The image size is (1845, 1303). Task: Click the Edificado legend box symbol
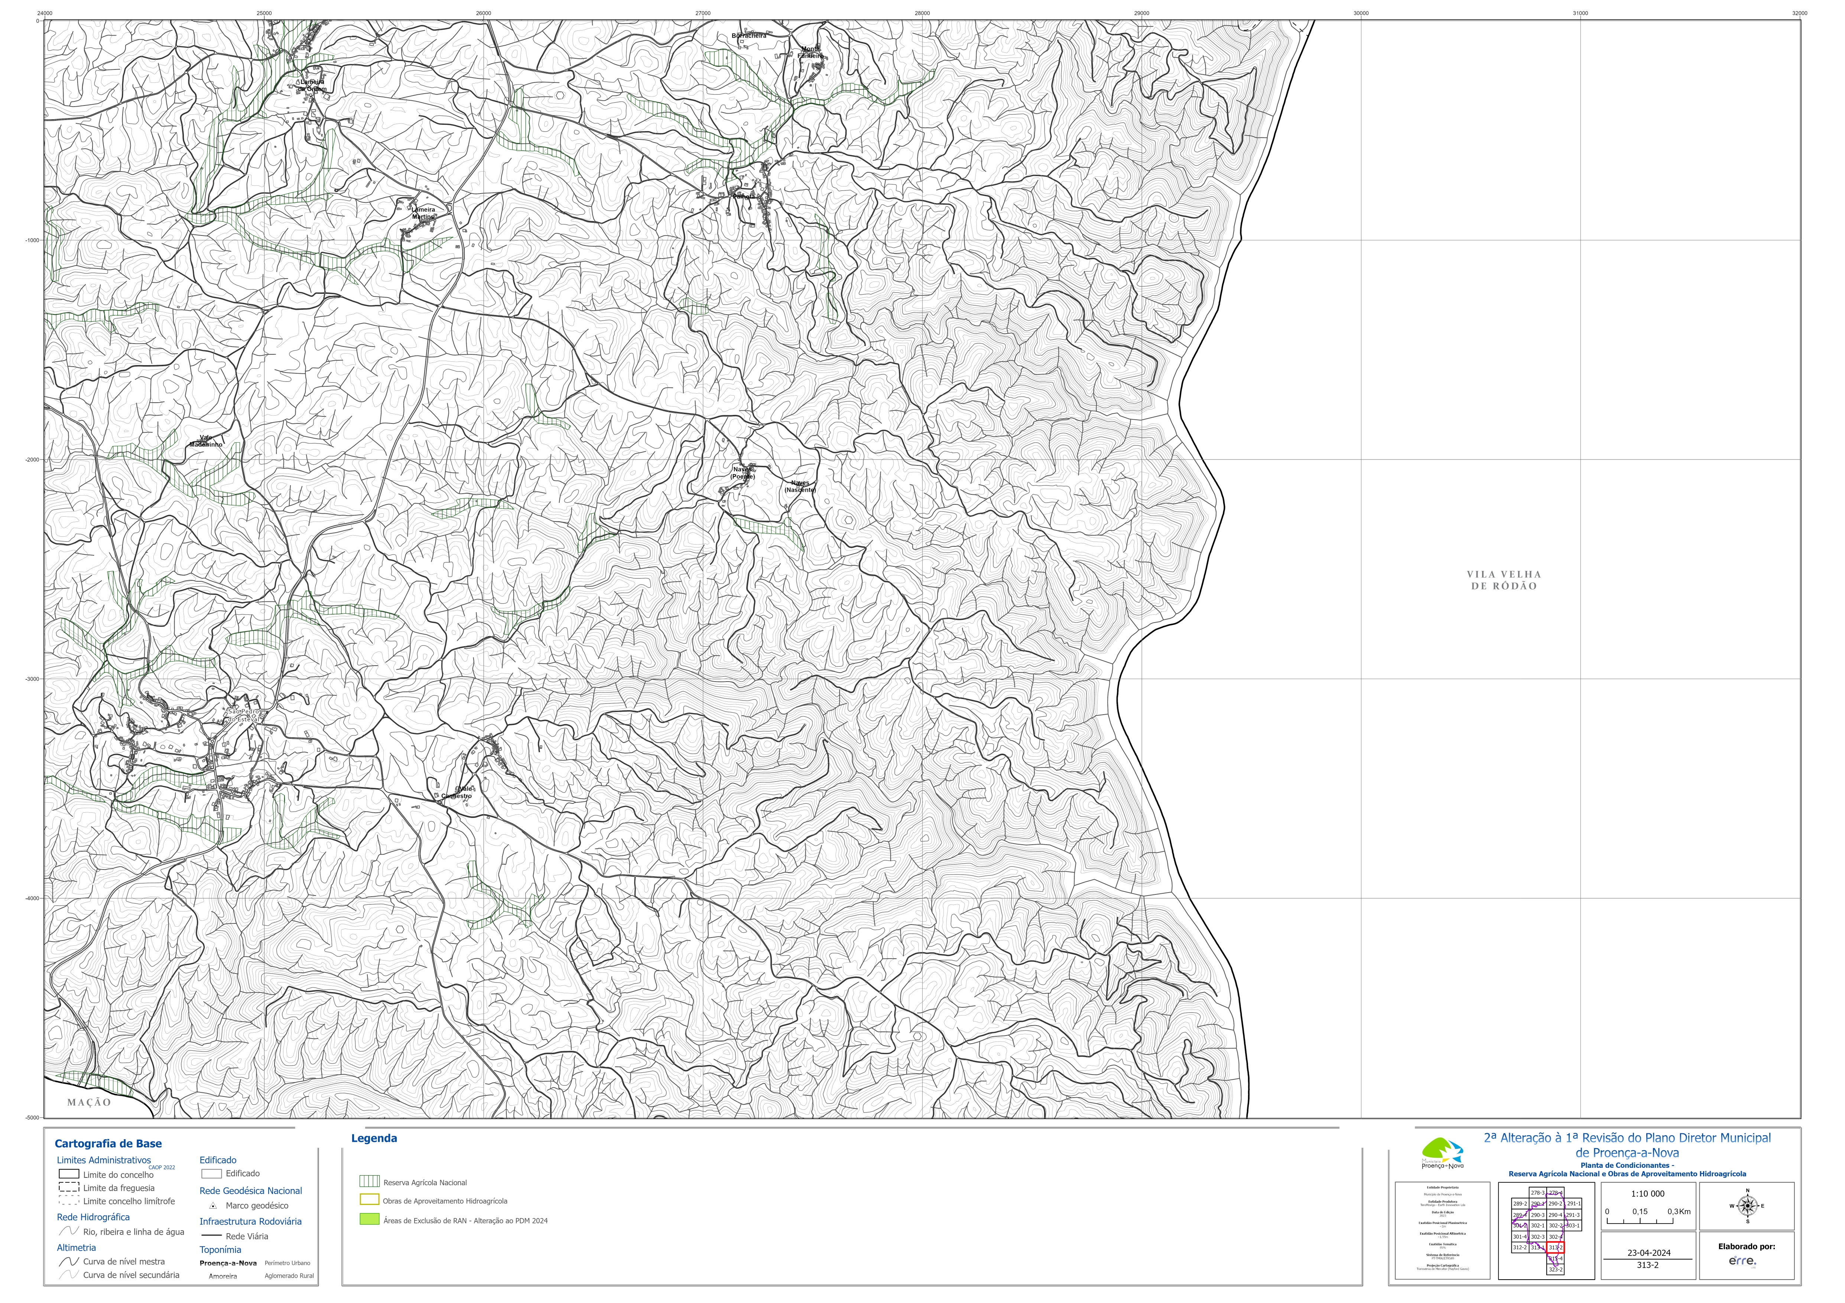click(x=211, y=1174)
